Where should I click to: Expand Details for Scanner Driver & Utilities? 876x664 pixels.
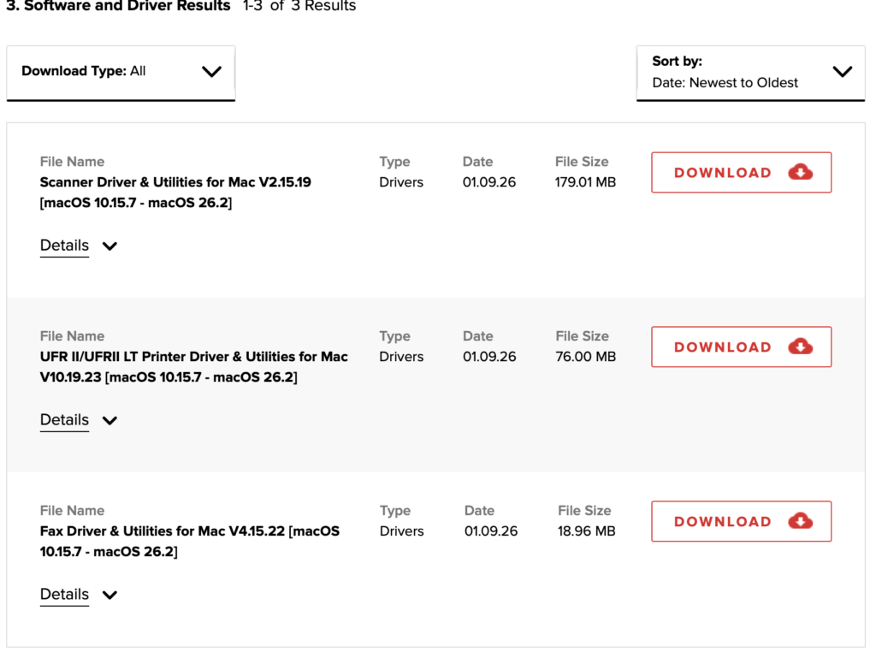click(65, 246)
